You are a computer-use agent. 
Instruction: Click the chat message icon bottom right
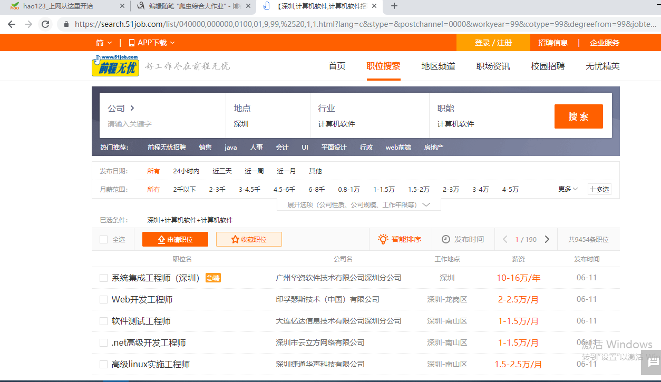(654, 363)
